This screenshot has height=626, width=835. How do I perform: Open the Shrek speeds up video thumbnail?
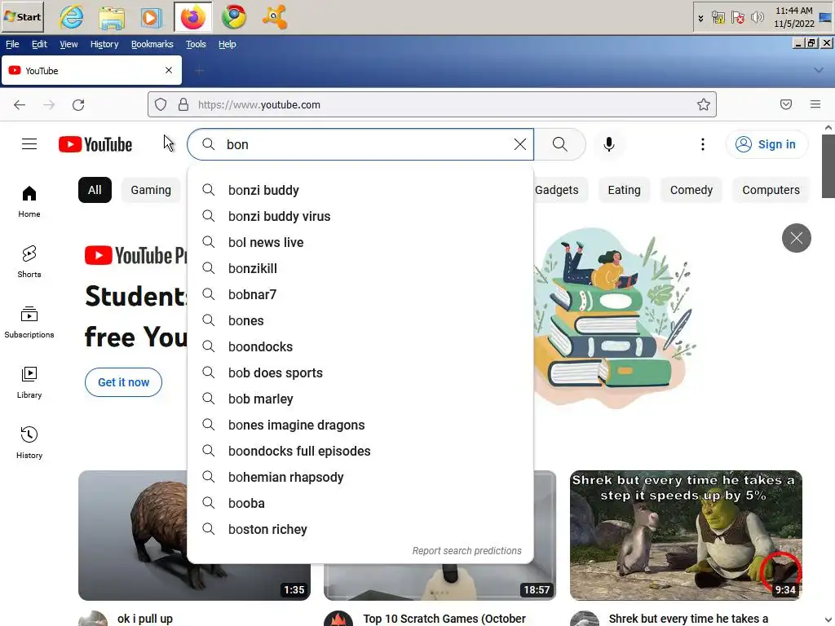686,535
